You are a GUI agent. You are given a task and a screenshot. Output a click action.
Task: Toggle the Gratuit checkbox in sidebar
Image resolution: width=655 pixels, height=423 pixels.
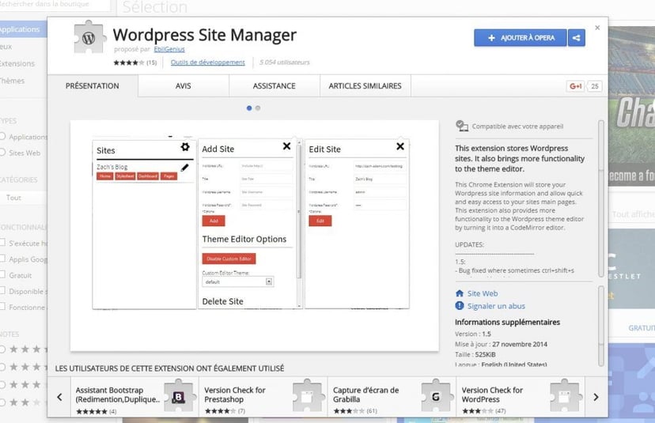tap(2, 275)
